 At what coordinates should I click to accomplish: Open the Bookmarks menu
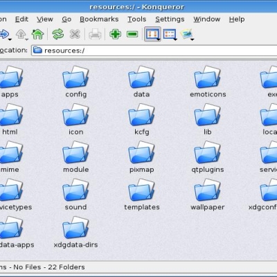[99, 19]
